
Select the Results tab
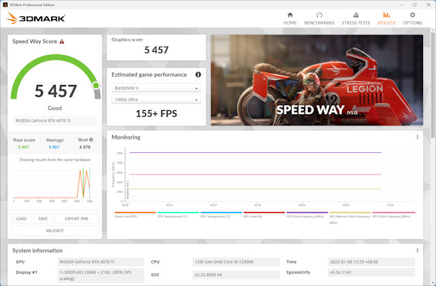[x=386, y=18]
